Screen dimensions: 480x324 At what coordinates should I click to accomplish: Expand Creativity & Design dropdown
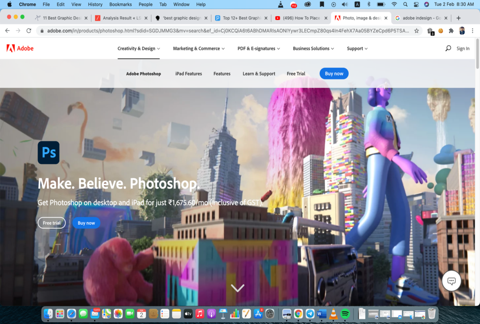[139, 48]
